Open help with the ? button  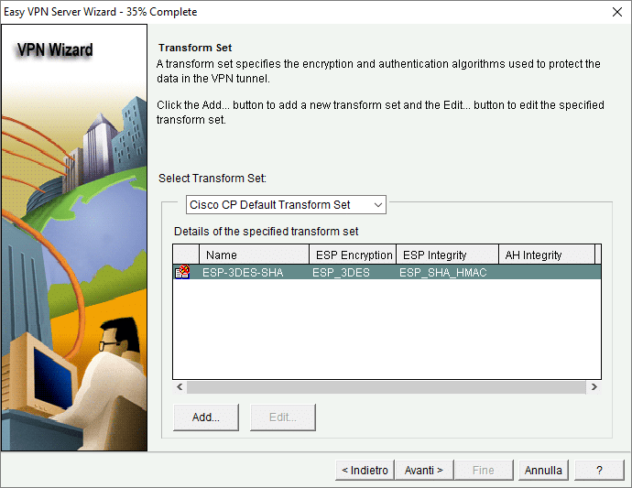599,470
